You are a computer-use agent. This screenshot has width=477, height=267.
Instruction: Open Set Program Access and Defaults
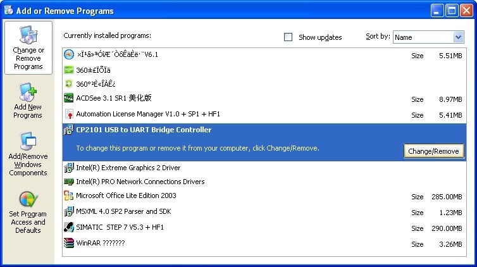coord(28,212)
